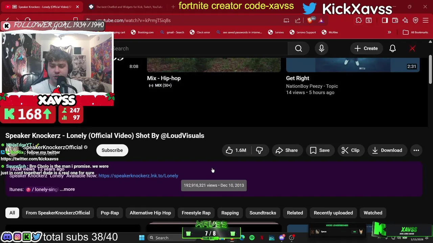The height and width of the screenshot is (243, 433).
Task: Open Brave Leo AI sparkle icon
Action: pyautogui.click(x=405, y=20)
